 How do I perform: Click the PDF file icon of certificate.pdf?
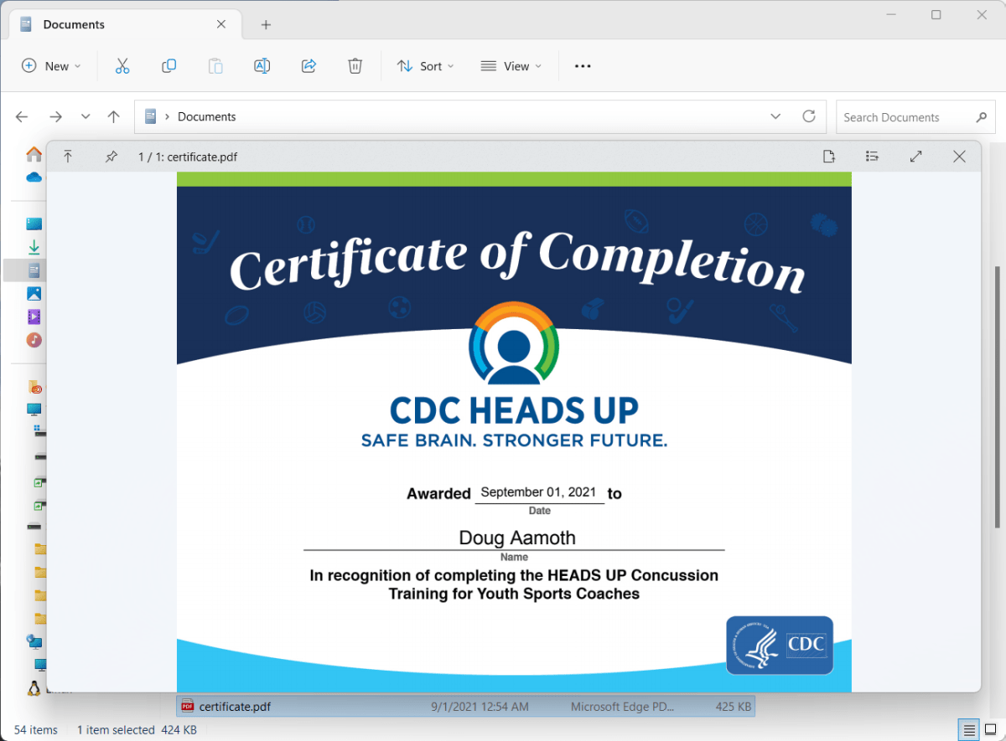pyautogui.click(x=188, y=707)
